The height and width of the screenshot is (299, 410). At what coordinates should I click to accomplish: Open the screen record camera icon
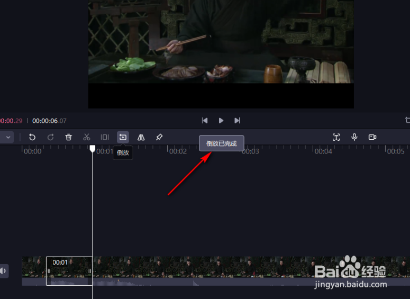coord(372,137)
